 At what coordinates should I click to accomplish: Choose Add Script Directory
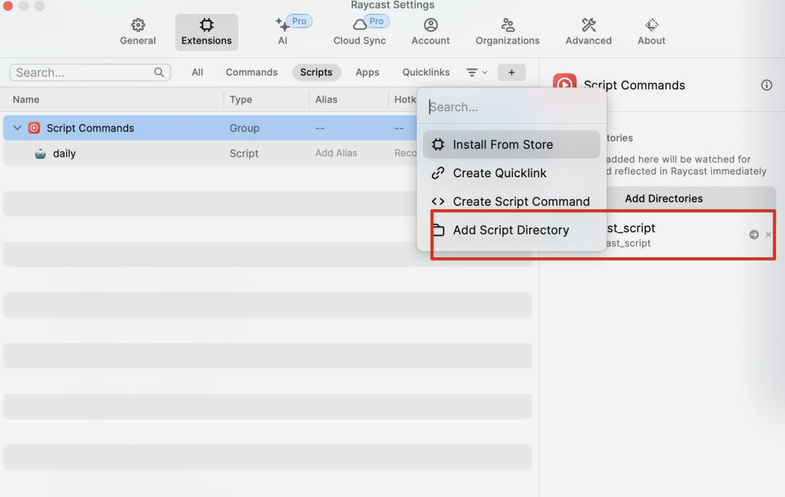[x=512, y=230]
